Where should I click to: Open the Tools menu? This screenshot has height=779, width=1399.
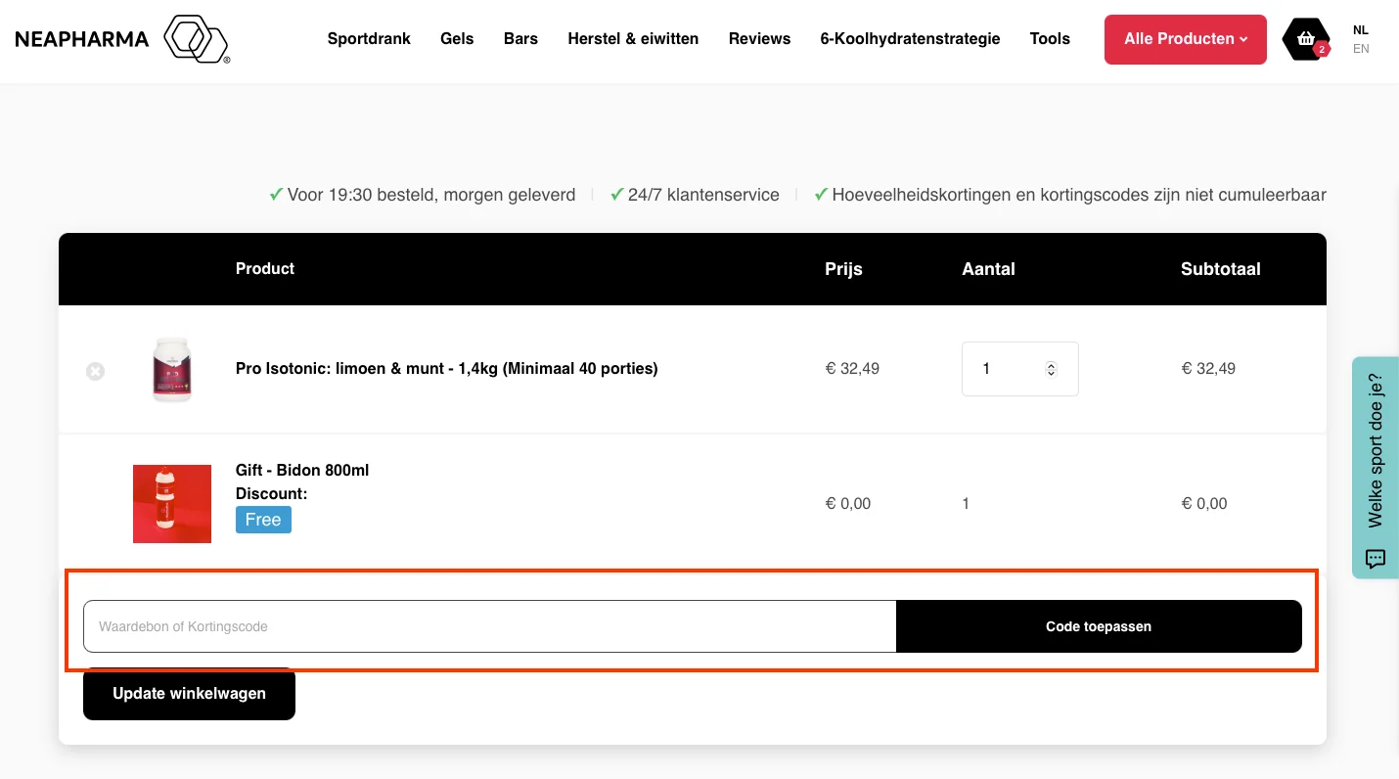point(1050,39)
